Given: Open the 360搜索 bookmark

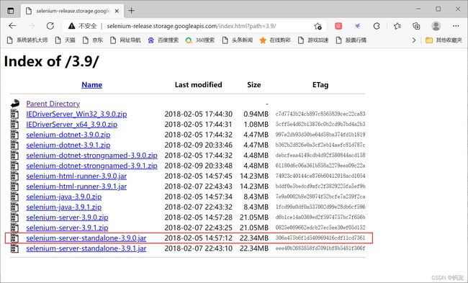Looking at the screenshot, I should [199, 40].
